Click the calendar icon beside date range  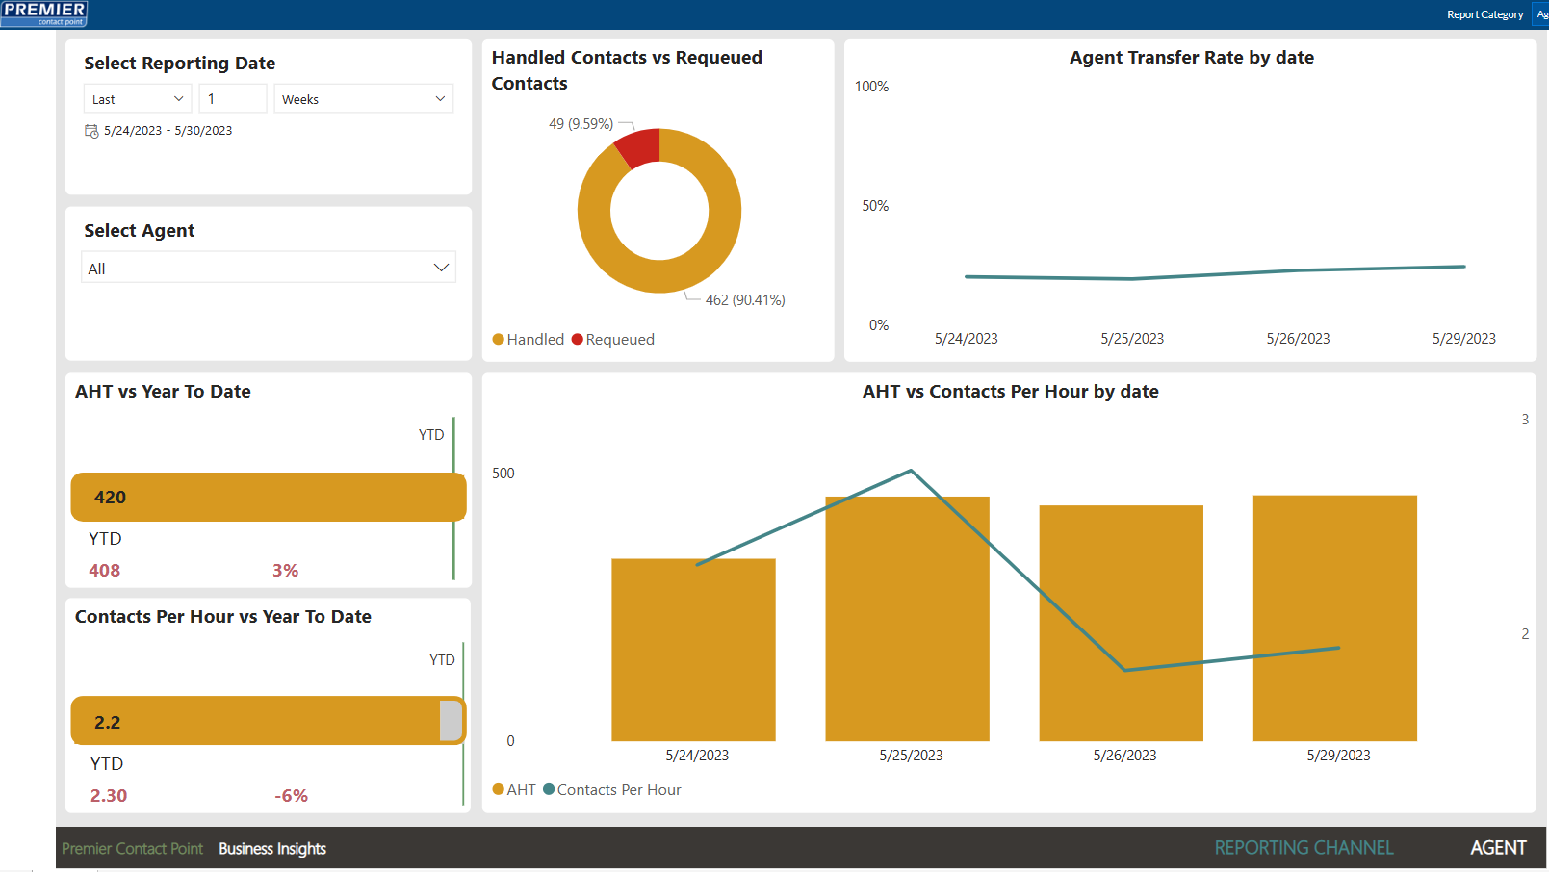click(91, 131)
